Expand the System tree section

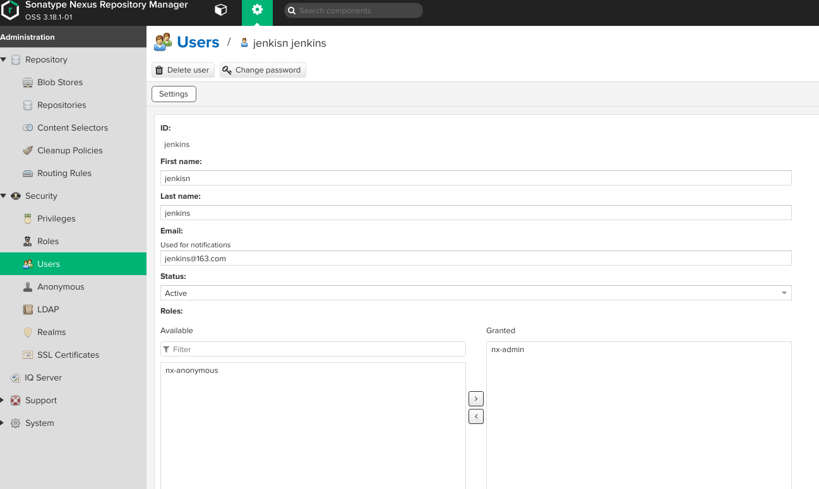click(x=3, y=423)
